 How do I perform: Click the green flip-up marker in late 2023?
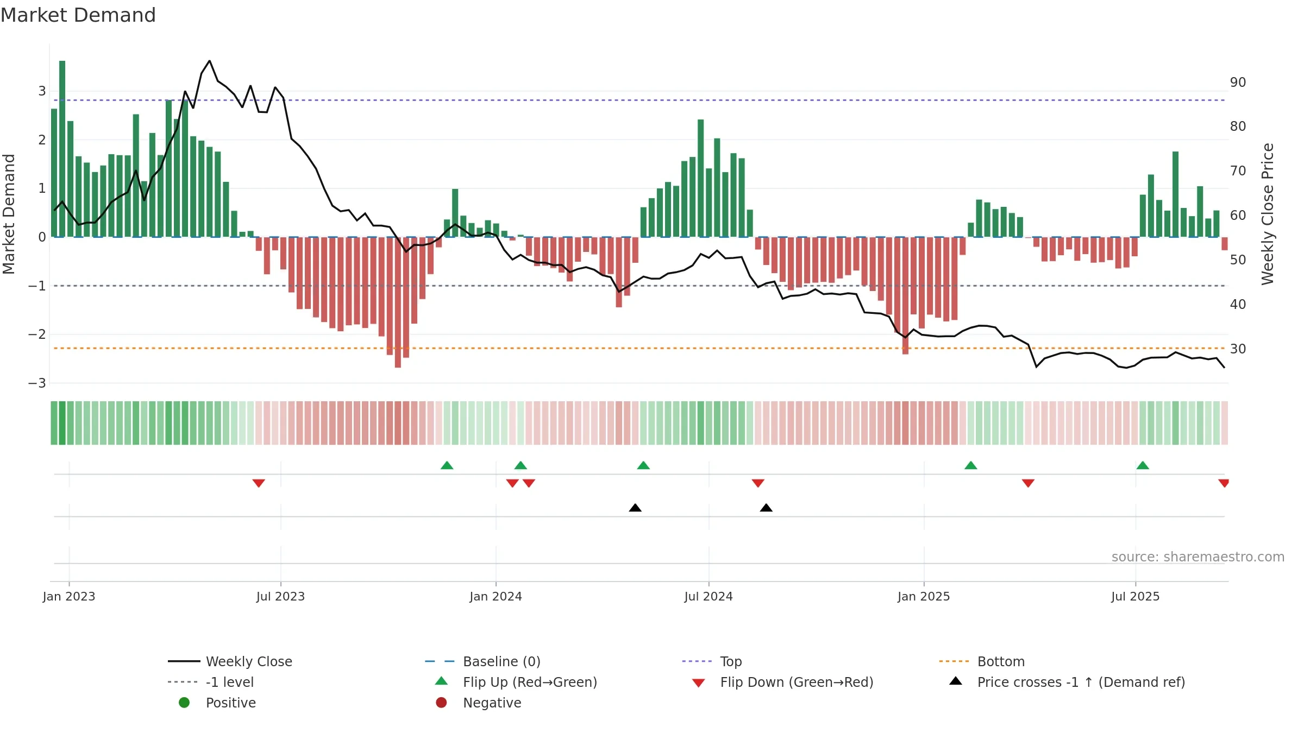(447, 465)
